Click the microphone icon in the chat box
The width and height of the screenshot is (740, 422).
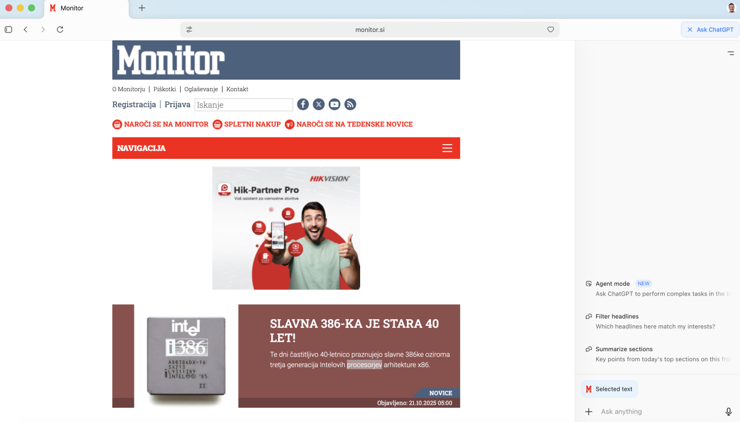click(728, 412)
